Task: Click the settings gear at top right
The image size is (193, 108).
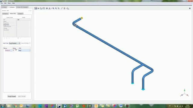Action: click(x=190, y=8)
